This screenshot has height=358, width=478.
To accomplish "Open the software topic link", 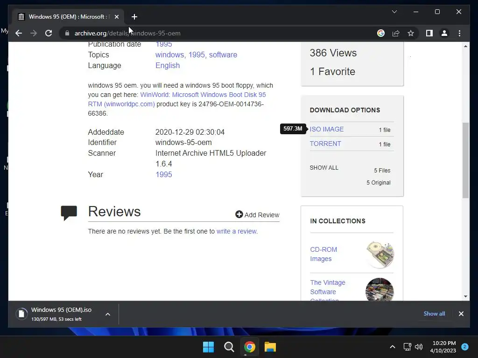I will point(223,55).
